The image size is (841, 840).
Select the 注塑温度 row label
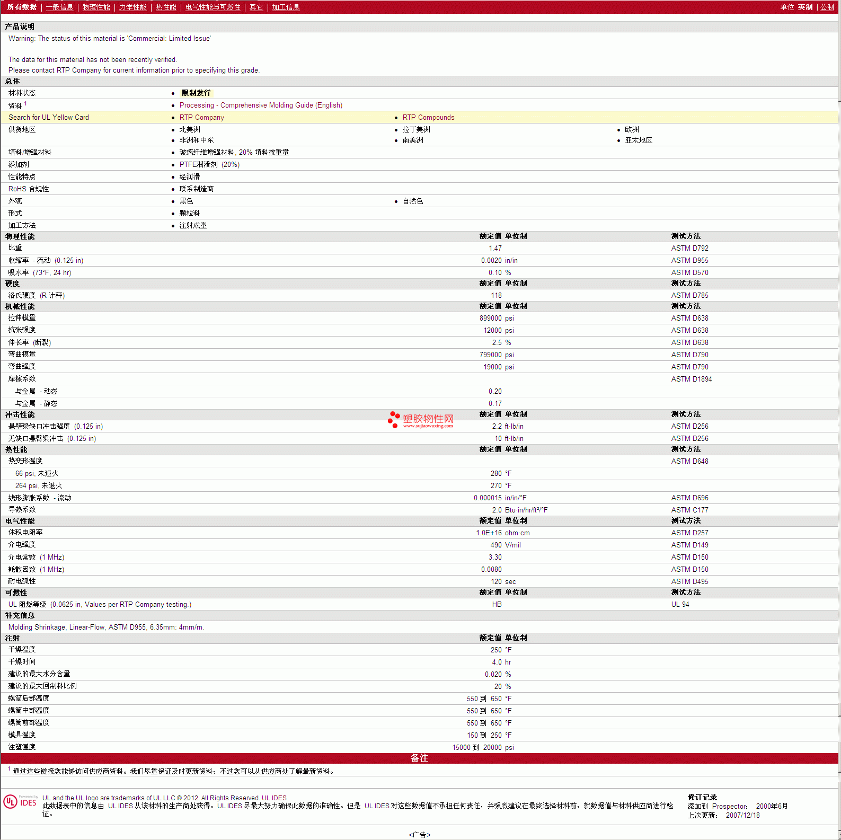pos(22,747)
